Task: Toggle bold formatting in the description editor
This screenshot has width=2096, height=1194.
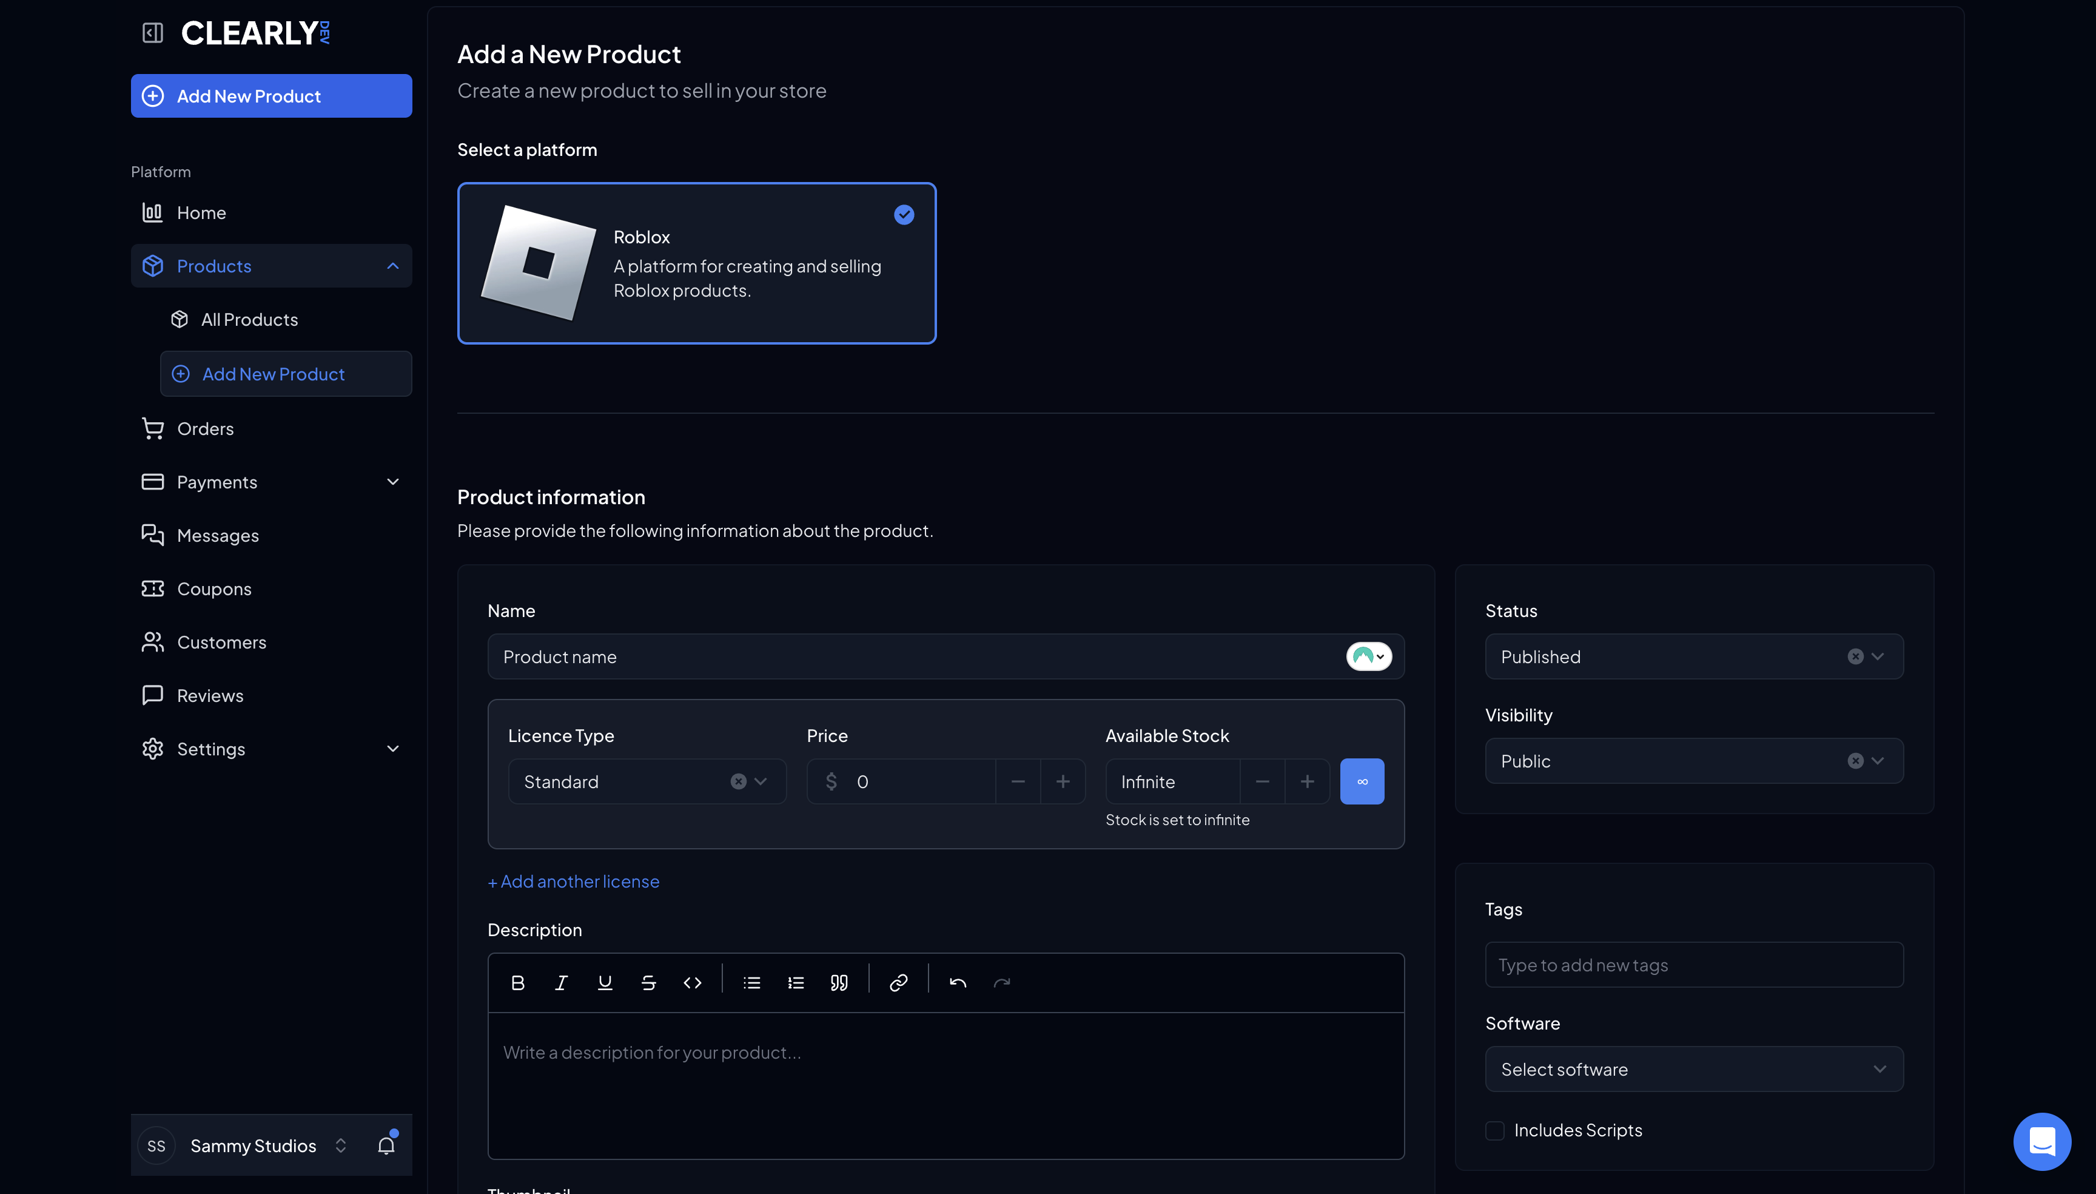Action: 517,982
